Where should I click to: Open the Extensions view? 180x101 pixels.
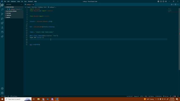[2, 23]
